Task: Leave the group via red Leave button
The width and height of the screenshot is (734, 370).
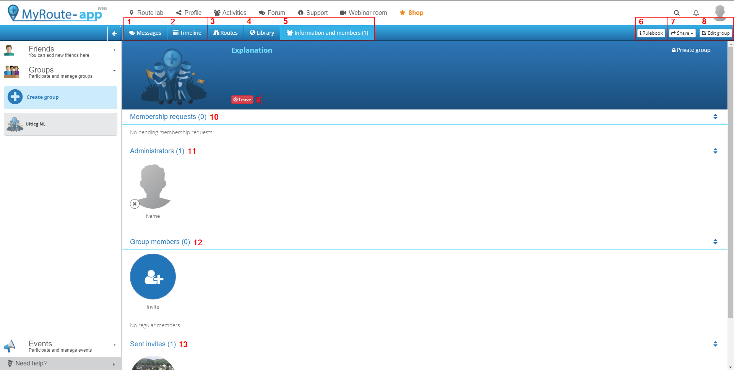Action: [x=242, y=100]
